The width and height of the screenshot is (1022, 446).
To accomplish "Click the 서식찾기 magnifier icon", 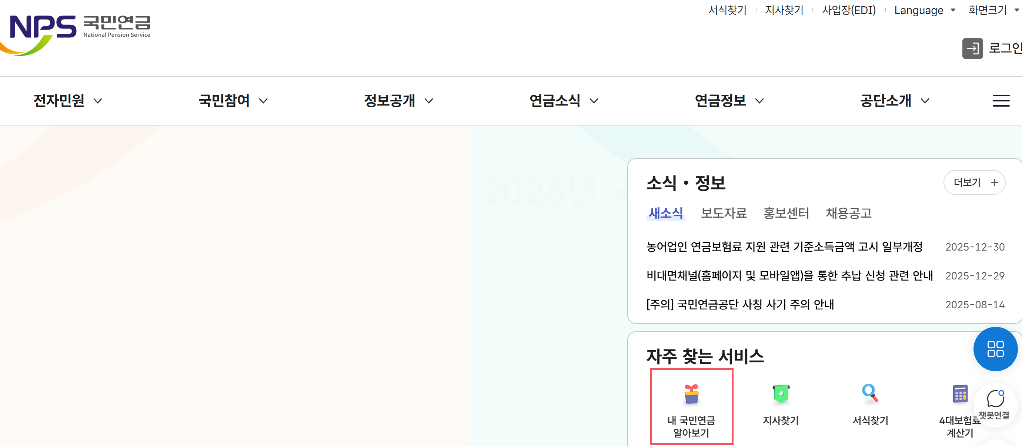I will [x=870, y=394].
